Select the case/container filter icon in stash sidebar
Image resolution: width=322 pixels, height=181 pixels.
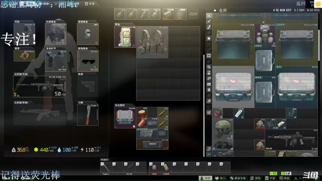pyautogui.click(x=209, y=84)
